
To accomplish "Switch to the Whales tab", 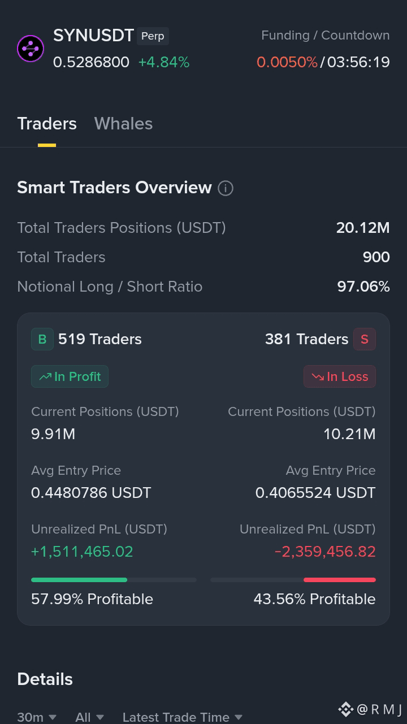I will pyautogui.click(x=123, y=124).
